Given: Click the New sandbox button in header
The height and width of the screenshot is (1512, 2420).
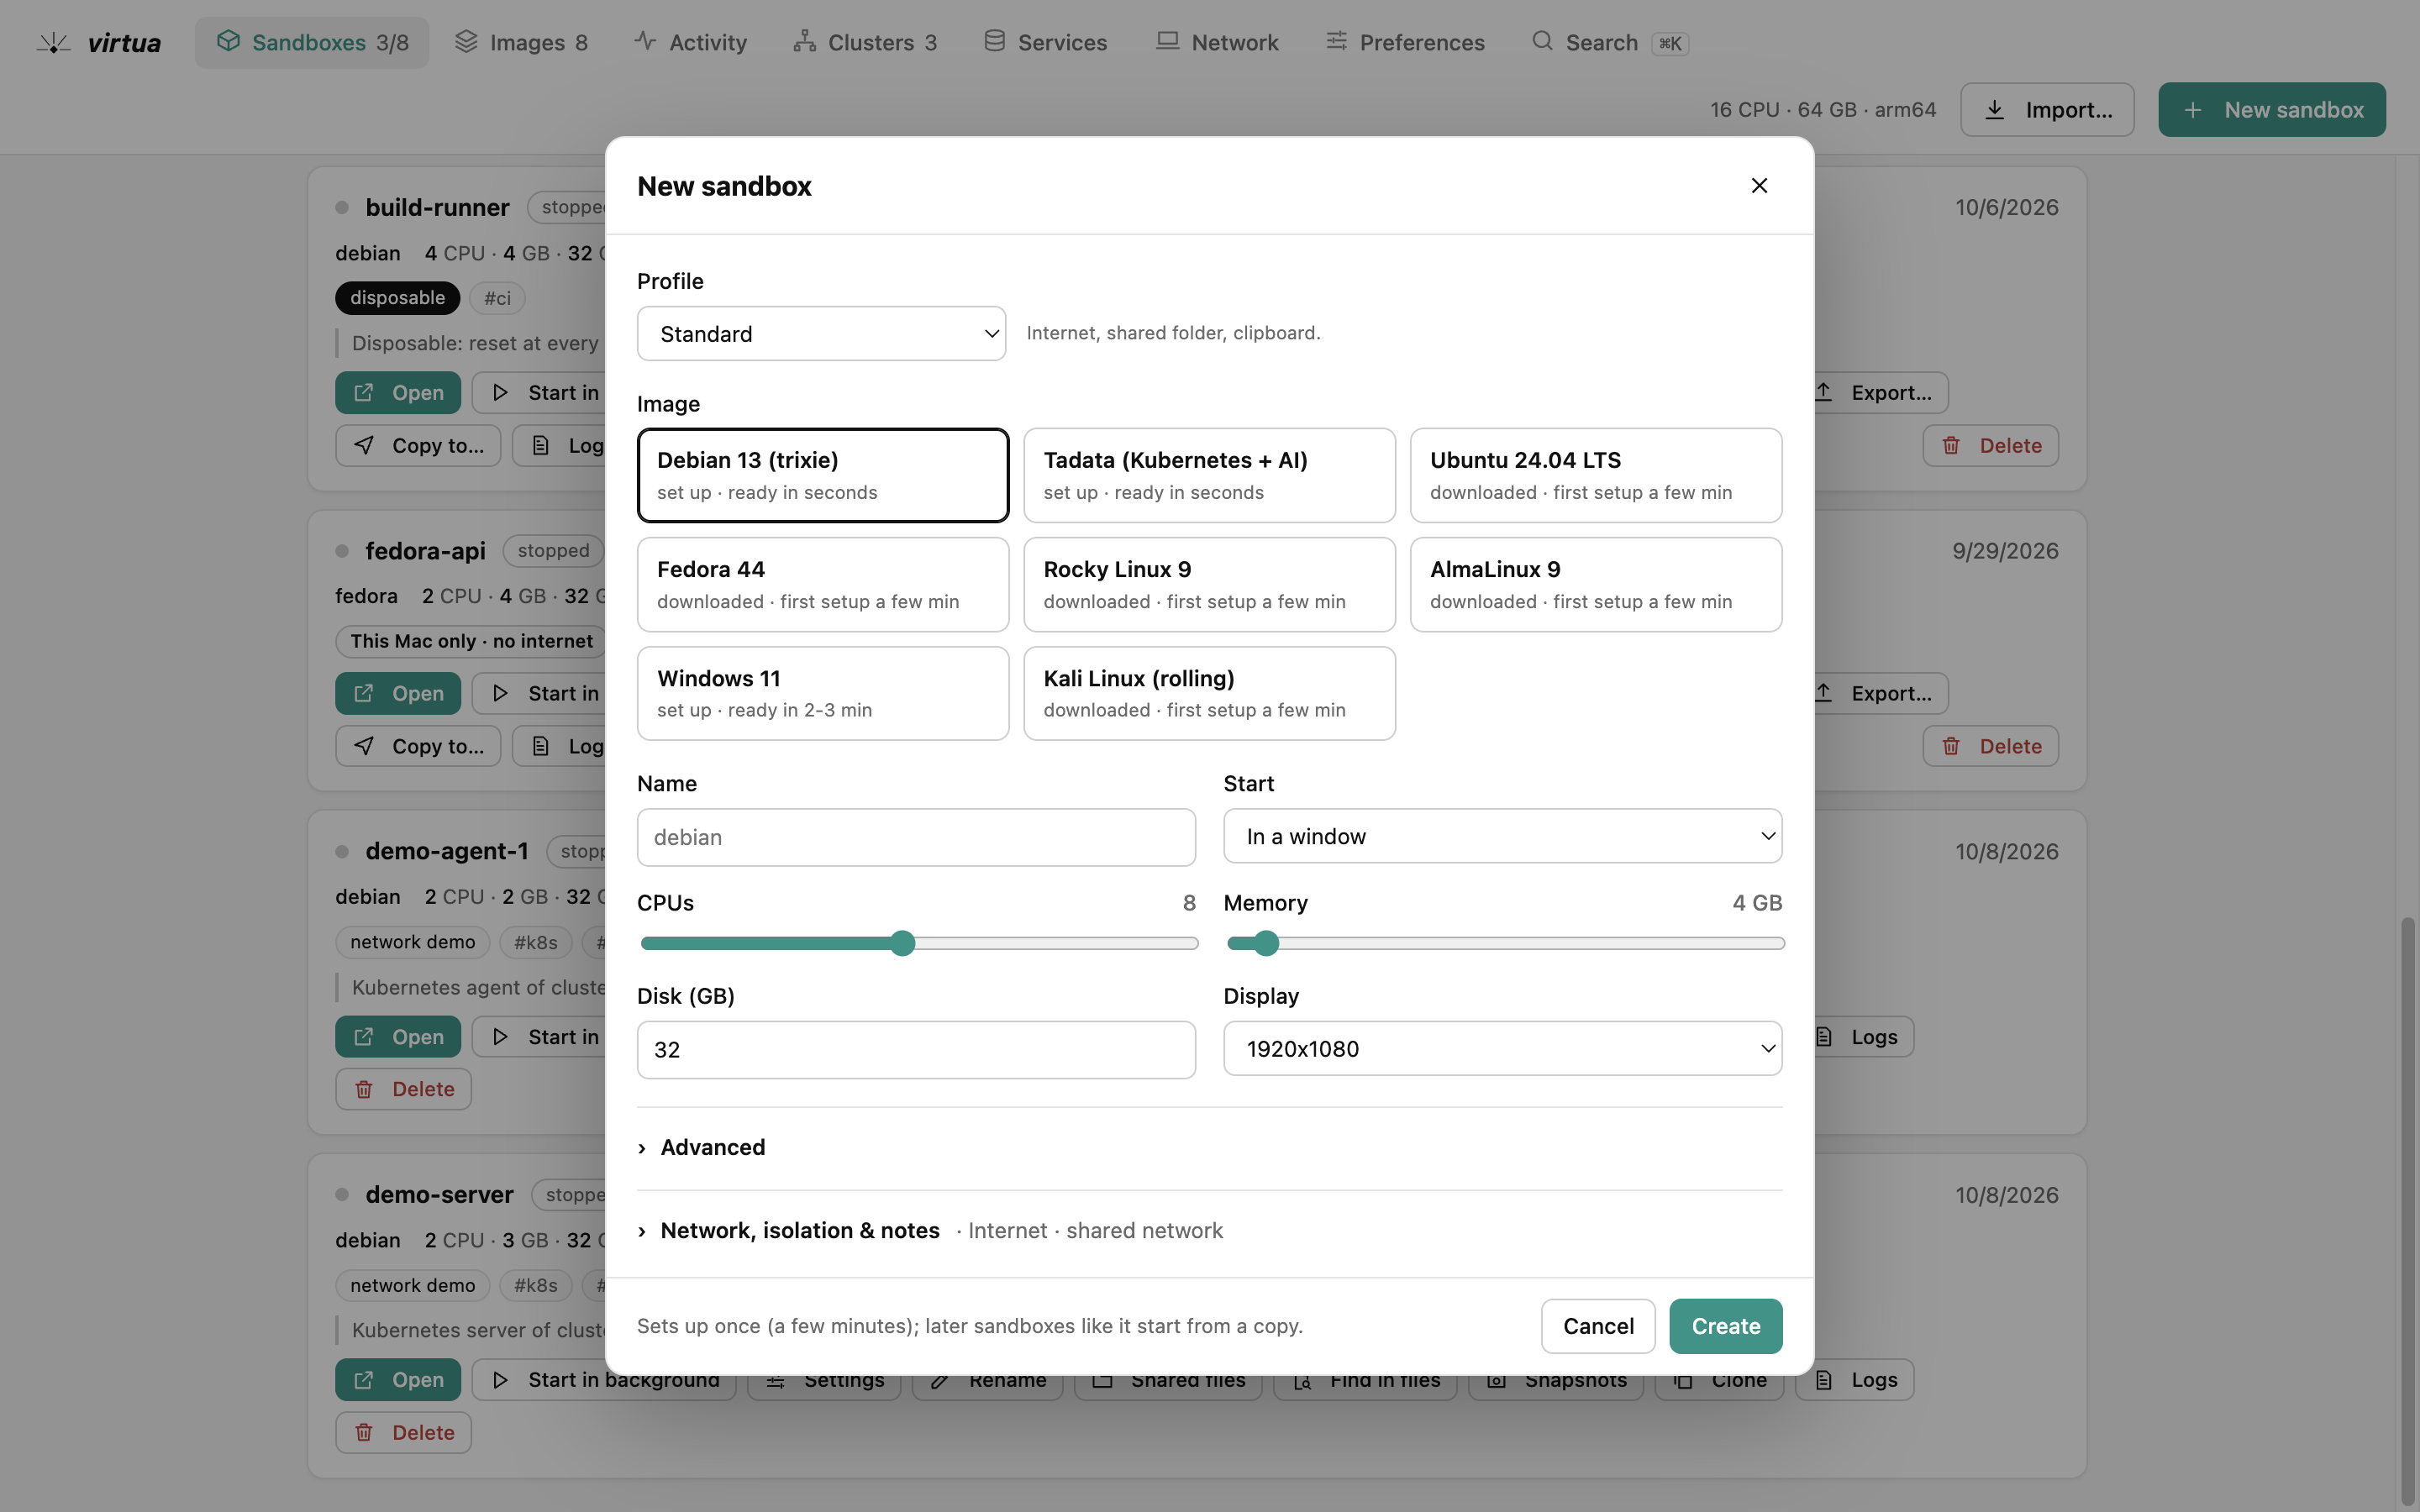Looking at the screenshot, I should [2271, 109].
